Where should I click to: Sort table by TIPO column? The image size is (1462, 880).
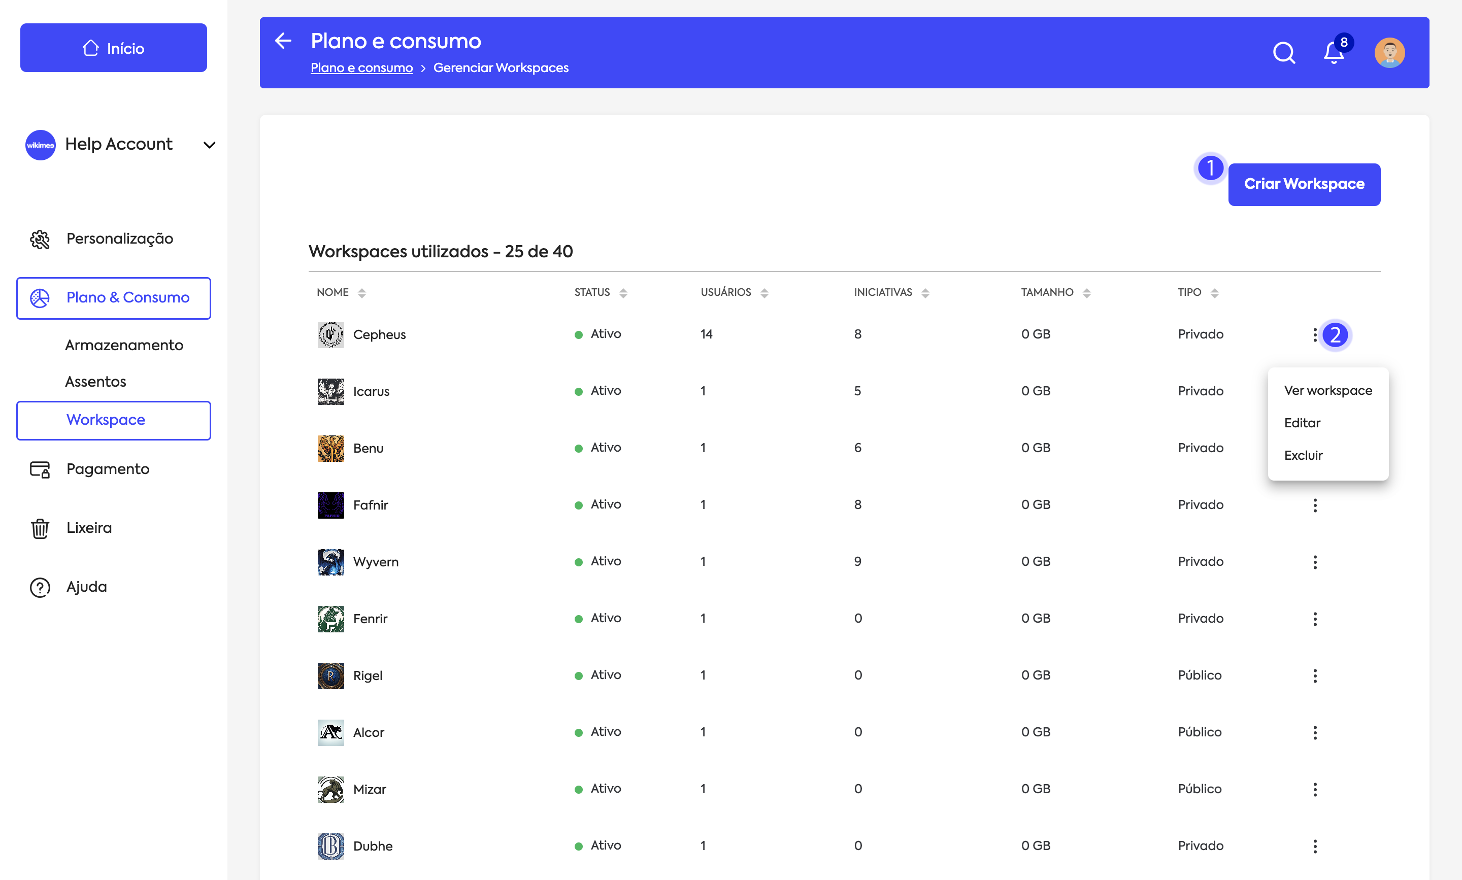(x=1214, y=292)
